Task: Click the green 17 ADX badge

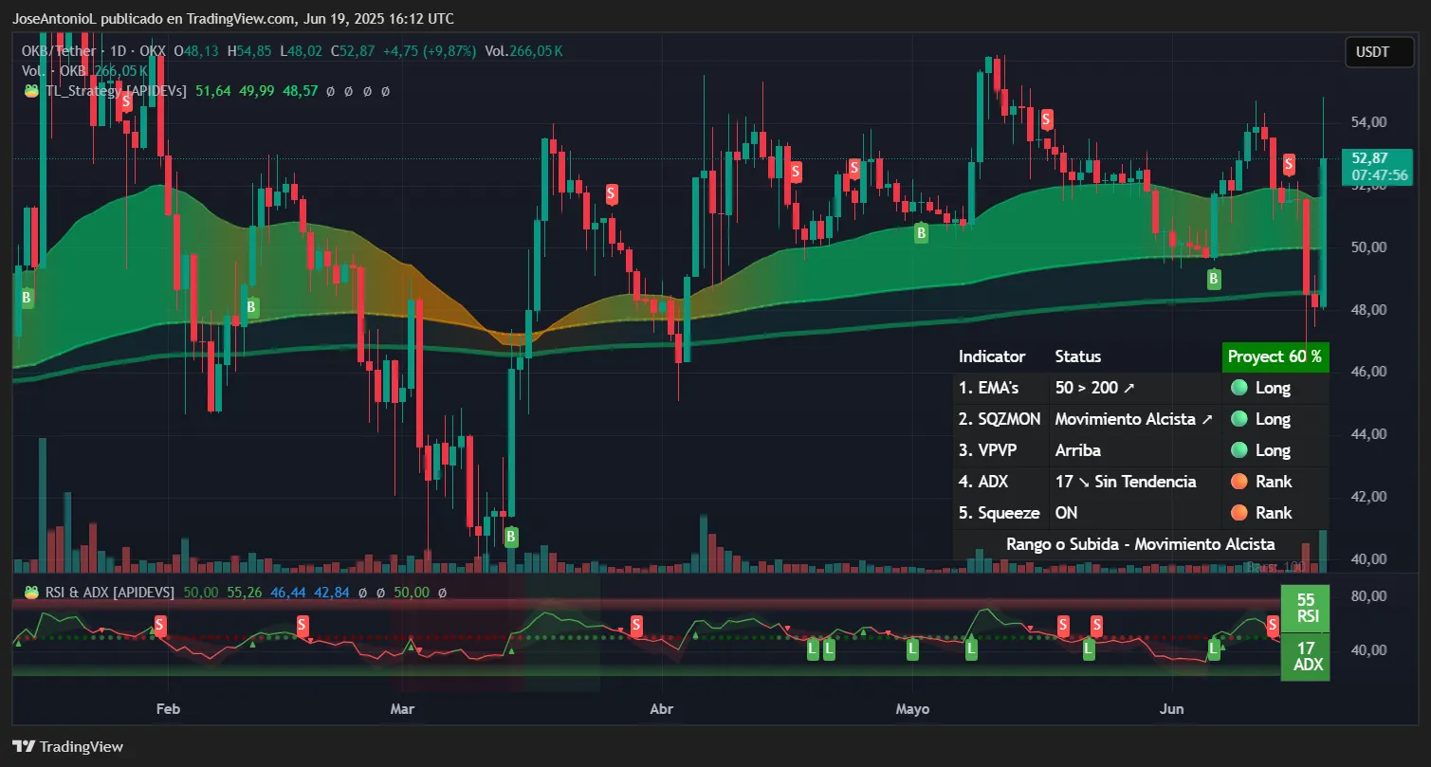Action: tap(1305, 657)
